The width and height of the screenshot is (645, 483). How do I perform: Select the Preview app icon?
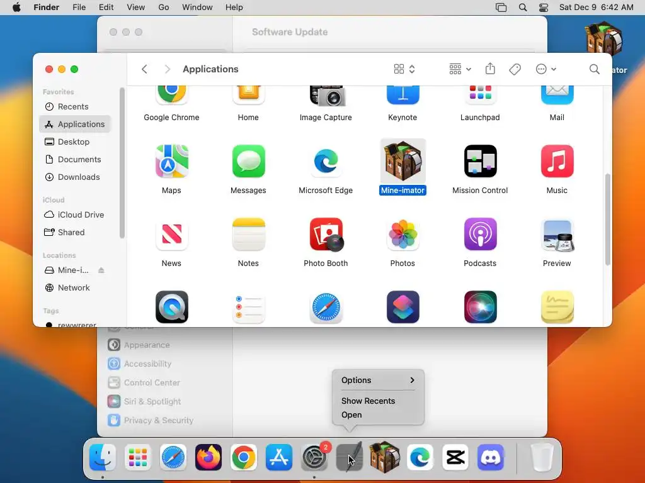click(557, 234)
